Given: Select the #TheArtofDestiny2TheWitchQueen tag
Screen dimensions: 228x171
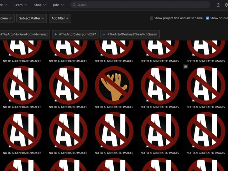Looking at the screenshot, I should tap(130, 34).
